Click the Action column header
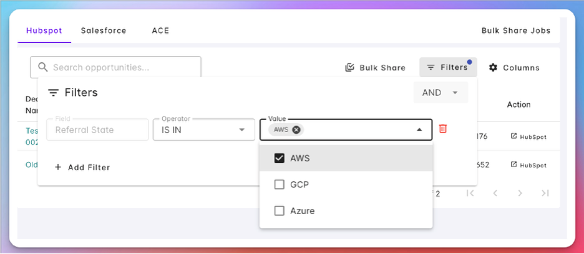Screen dimensions: 584x254 pos(518,105)
